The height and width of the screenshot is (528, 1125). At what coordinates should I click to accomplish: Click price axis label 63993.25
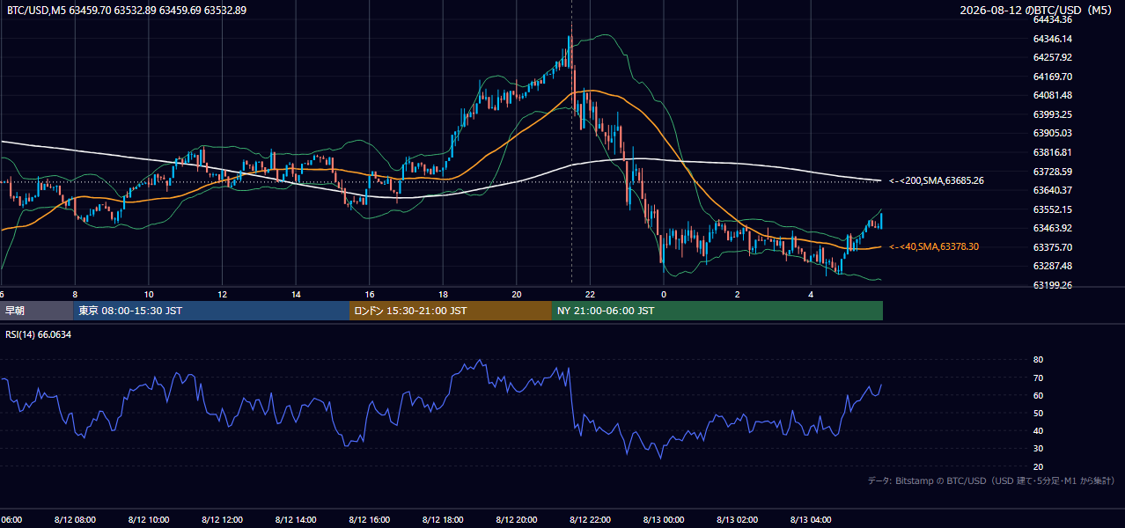(1053, 114)
